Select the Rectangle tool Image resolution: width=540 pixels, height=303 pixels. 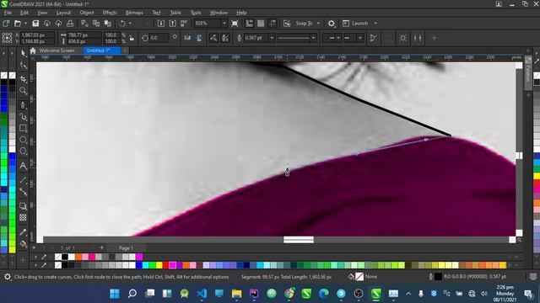[23, 129]
